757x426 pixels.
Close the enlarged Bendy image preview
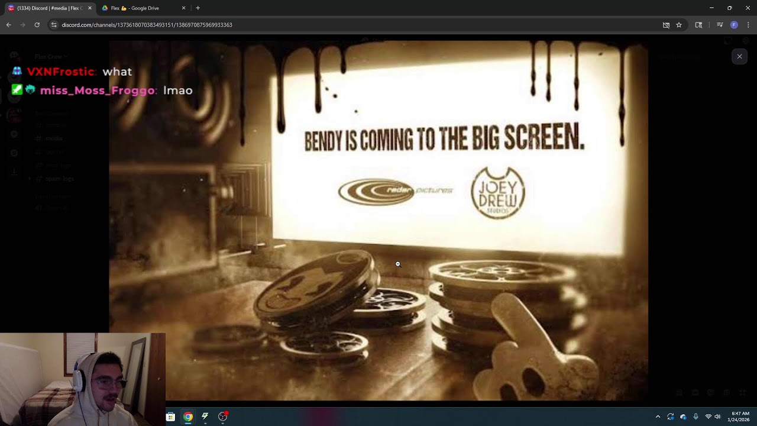point(739,56)
